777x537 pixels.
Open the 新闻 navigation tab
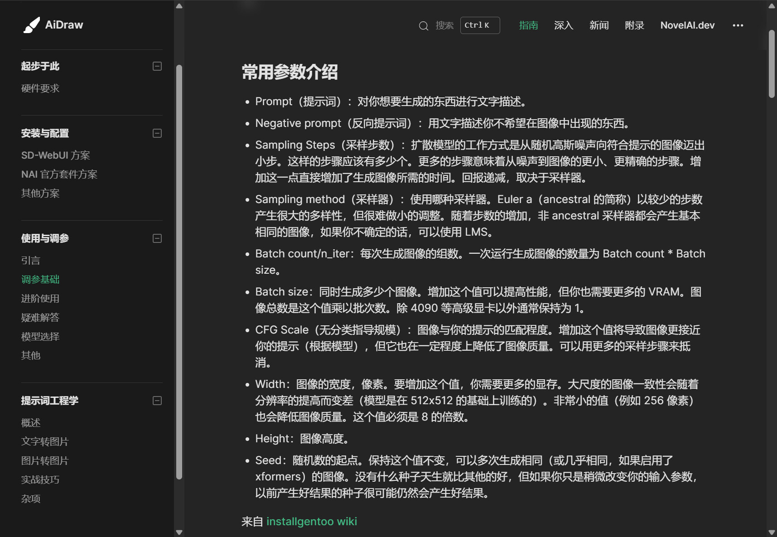coord(599,25)
